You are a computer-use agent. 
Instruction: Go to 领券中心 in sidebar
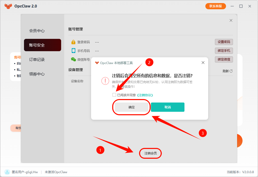37,74
